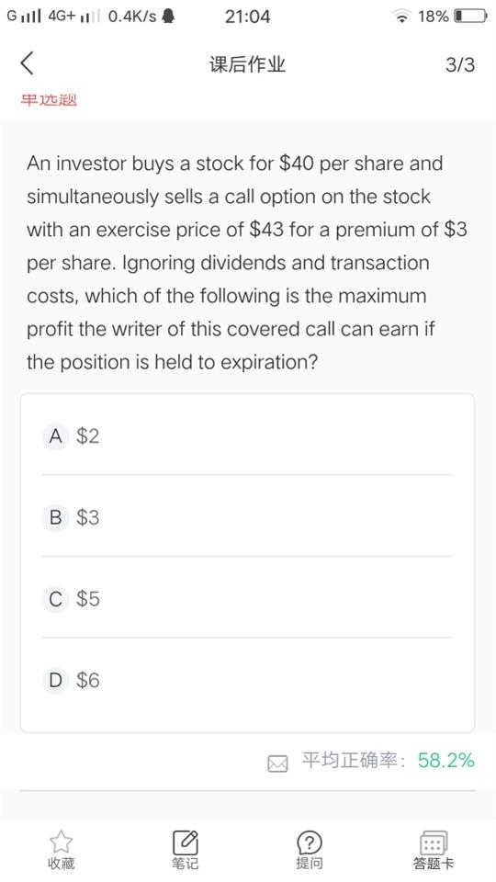
Task: Tap the Wi-Fi status icon
Action: pyautogui.click(x=401, y=17)
